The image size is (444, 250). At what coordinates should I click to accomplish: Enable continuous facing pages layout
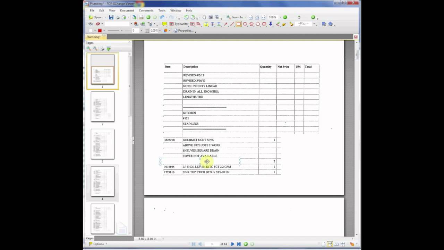(343, 244)
